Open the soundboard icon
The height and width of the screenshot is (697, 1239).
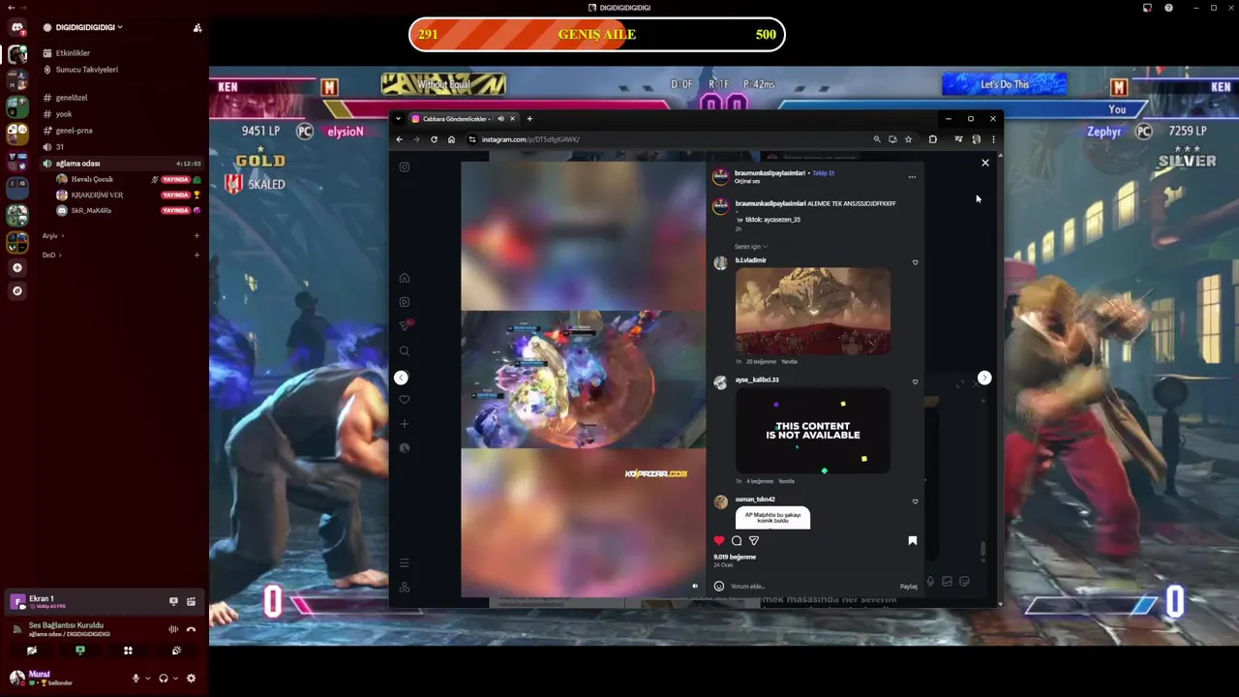(x=176, y=651)
